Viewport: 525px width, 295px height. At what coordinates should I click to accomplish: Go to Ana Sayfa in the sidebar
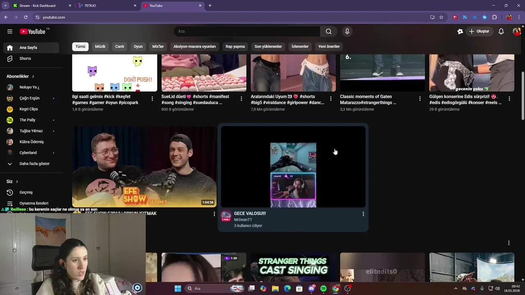click(31, 48)
